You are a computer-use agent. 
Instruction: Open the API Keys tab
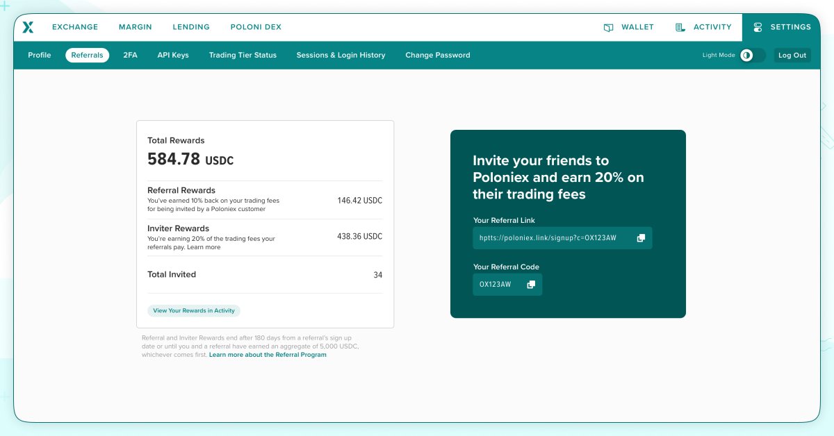click(x=173, y=55)
